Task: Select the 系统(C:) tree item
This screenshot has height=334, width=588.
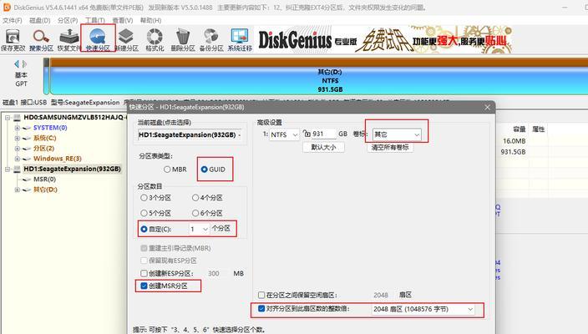Action: tap(44, 138)
